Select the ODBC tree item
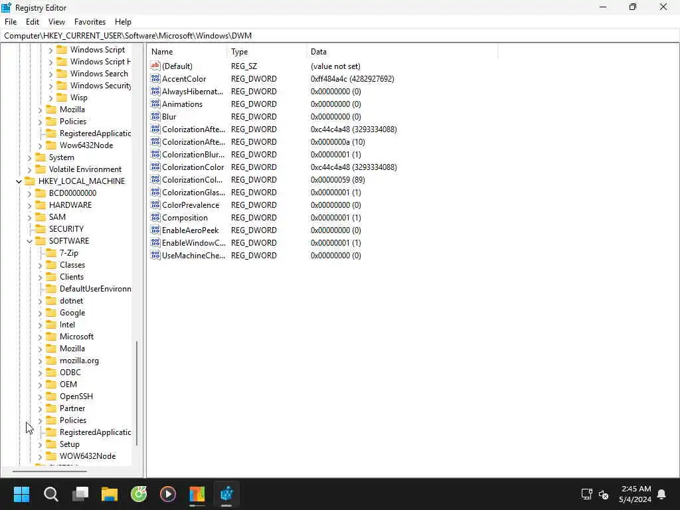680x510 pixels. 70,373
